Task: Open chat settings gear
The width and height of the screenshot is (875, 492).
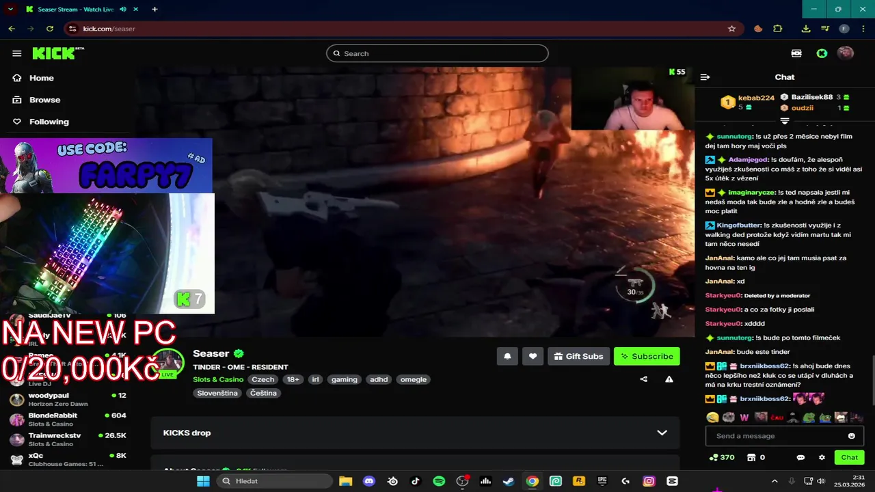Action: [x=822, y=457]
